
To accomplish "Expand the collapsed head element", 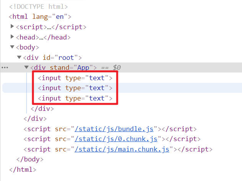I will click(x=12, y=37).
